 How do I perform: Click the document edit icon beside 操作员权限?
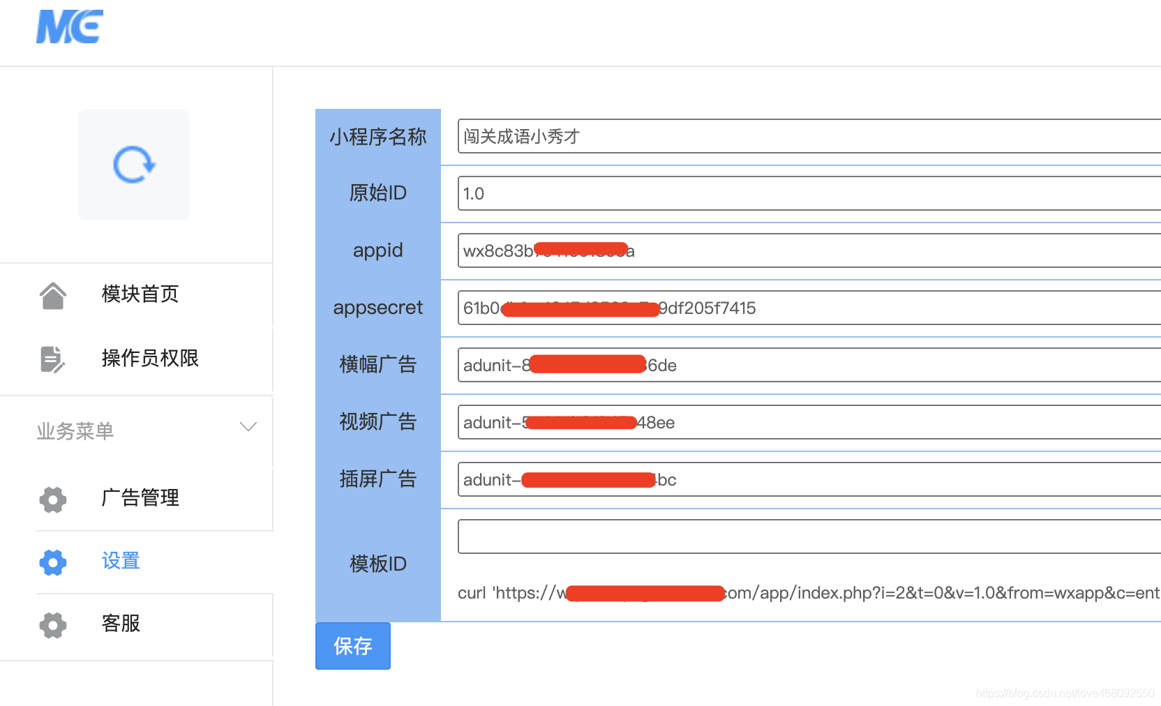(x=53, y=359)
